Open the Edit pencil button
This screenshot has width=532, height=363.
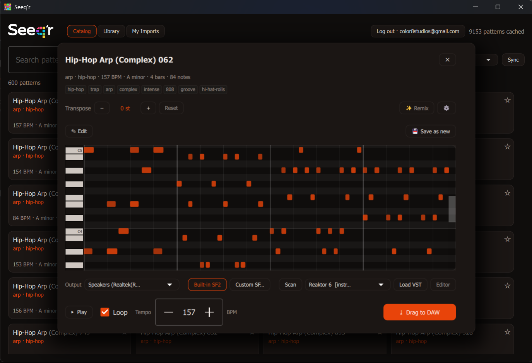79,131
